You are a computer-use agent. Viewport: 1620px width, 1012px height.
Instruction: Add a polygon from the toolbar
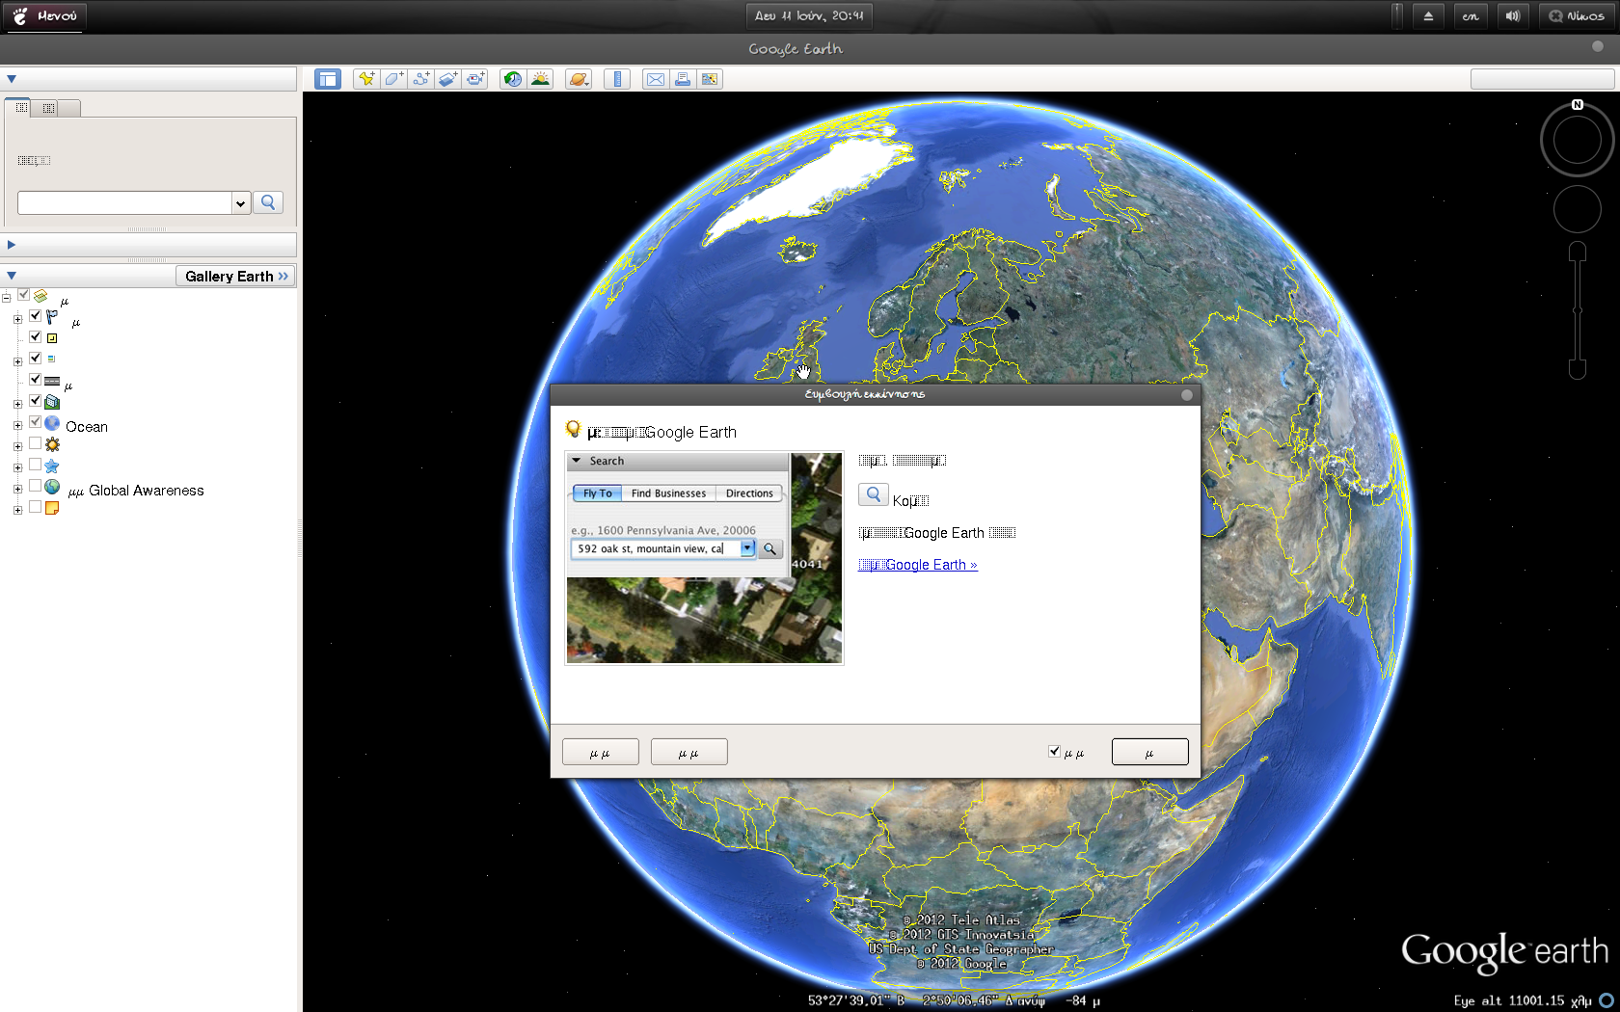click(x=393, y=79)
